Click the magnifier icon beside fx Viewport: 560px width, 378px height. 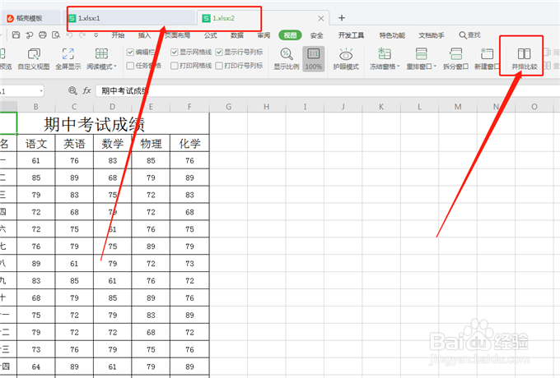[x=72, y=91]
